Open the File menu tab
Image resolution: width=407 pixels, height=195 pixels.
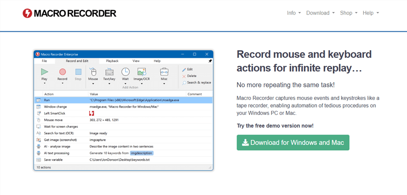pos(44,61)
